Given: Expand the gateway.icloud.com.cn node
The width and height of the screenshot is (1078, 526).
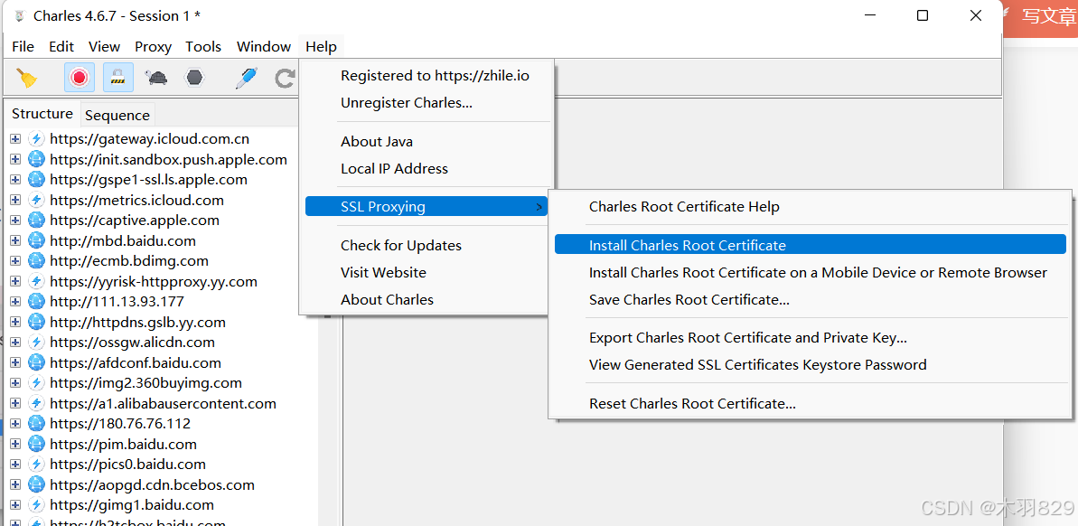Looking at the screenshot, I should (x=15, y=139).
